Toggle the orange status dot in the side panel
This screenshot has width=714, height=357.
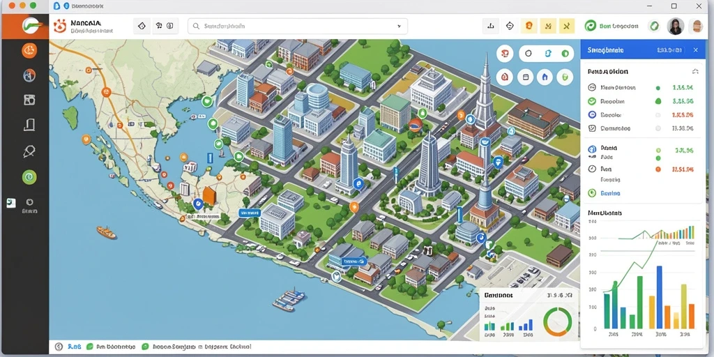point(658,169)
